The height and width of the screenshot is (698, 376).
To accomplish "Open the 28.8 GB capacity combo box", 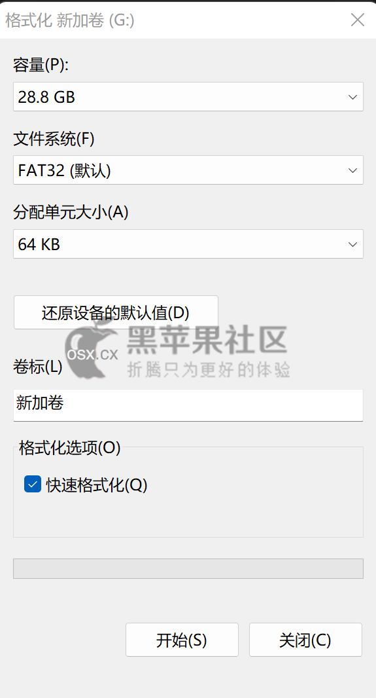I will pos(188,97).
